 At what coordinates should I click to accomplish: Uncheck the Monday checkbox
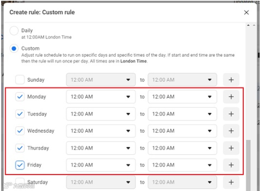click(x=20, y=97)
